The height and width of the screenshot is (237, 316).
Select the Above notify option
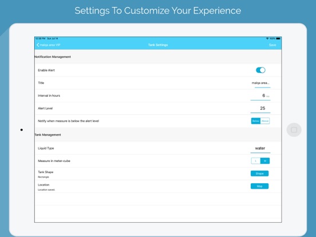265,121
